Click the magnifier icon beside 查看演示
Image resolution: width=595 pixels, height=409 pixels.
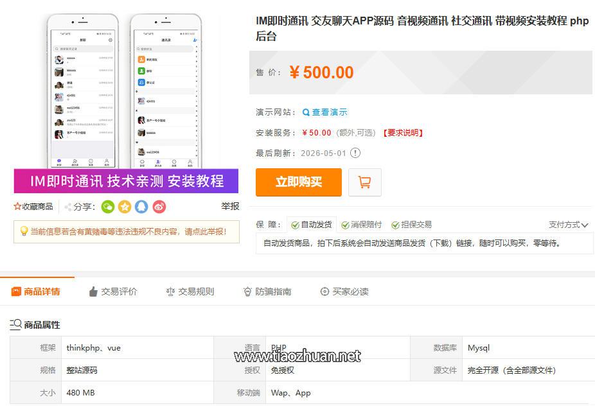[x=306, y=112]
